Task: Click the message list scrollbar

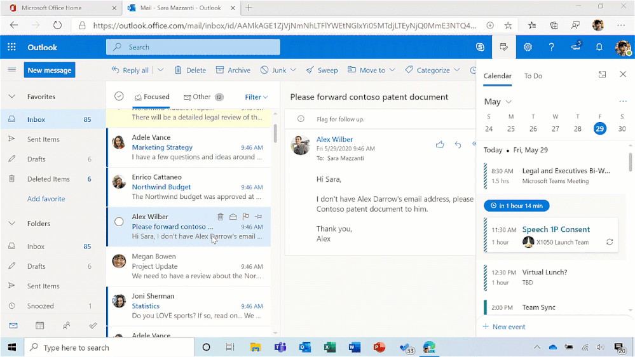Action: coord(275,133)
